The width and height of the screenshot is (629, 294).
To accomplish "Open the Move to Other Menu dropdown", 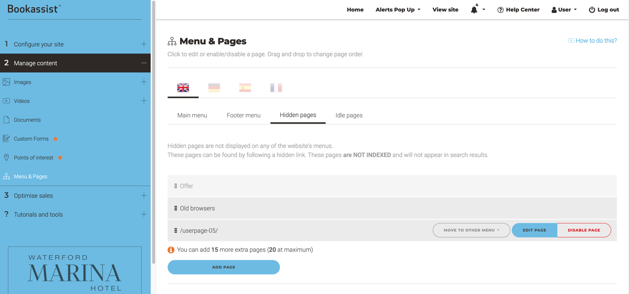I will coord(471,230).
